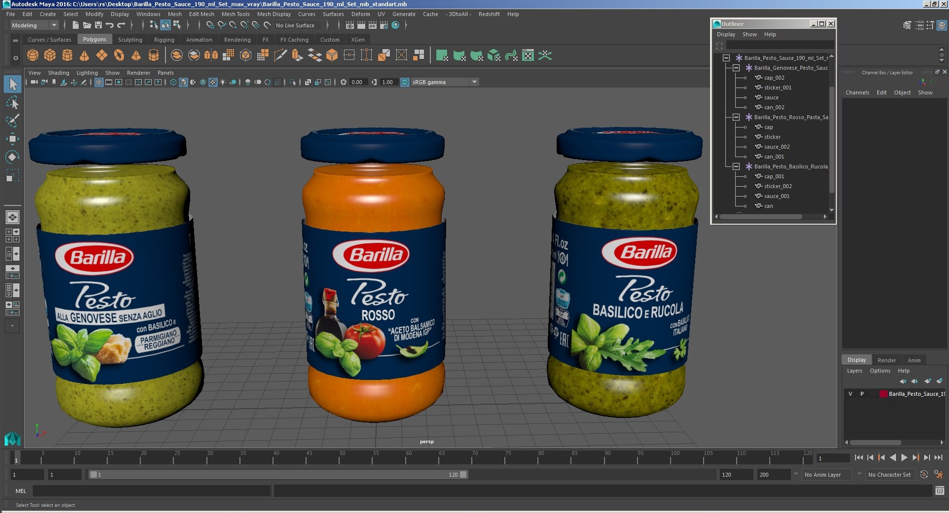Screen dimensions: 949x513
Task: Open the Outliner Display menu
Action: coord(726,35)
